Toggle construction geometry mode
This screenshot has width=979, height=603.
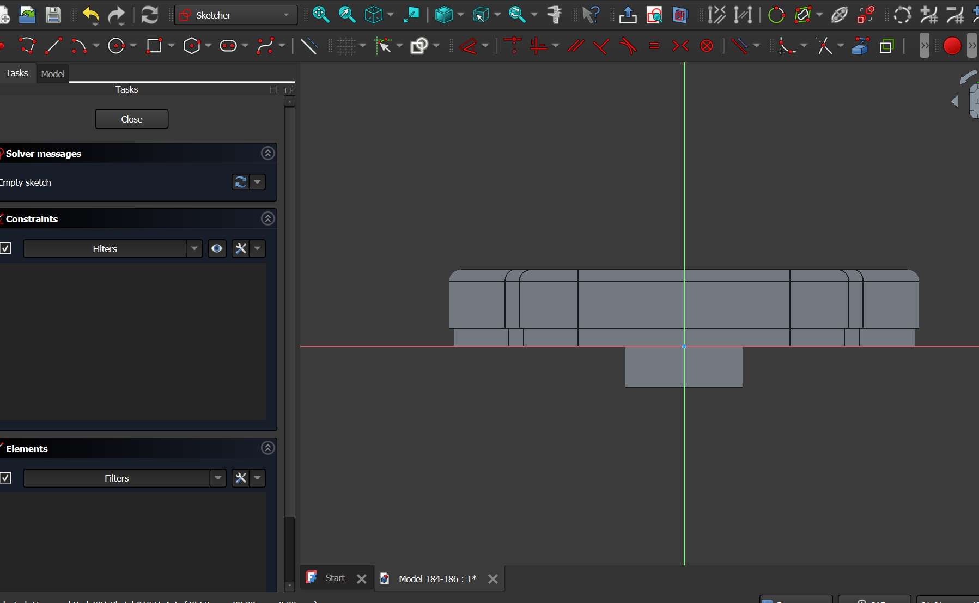309,46
